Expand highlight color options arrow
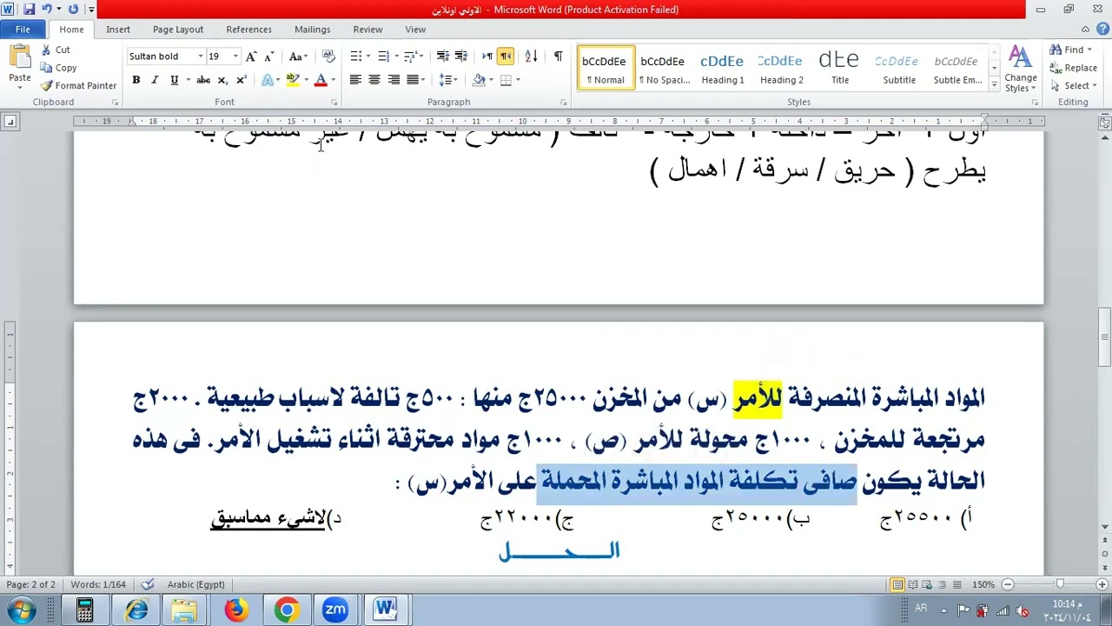 coord(306,80)
